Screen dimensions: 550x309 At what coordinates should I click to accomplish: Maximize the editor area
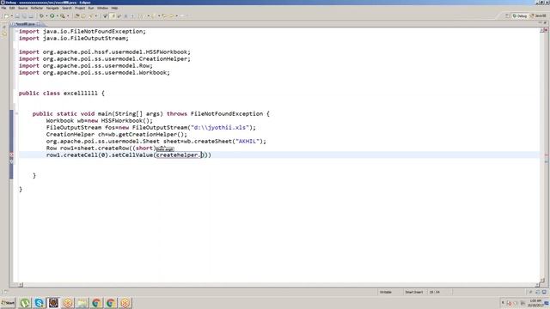click(545, 23)
